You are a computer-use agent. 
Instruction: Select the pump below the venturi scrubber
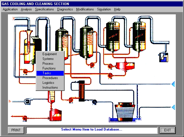point(25,71)
